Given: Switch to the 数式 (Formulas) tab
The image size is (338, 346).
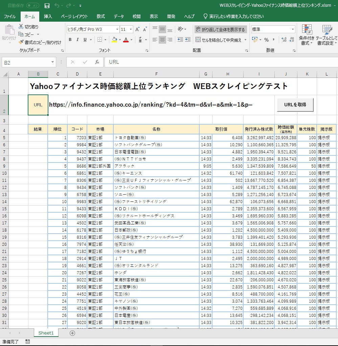Looking at the screenshot, I should pyautogui.click(x=100, y=16).
